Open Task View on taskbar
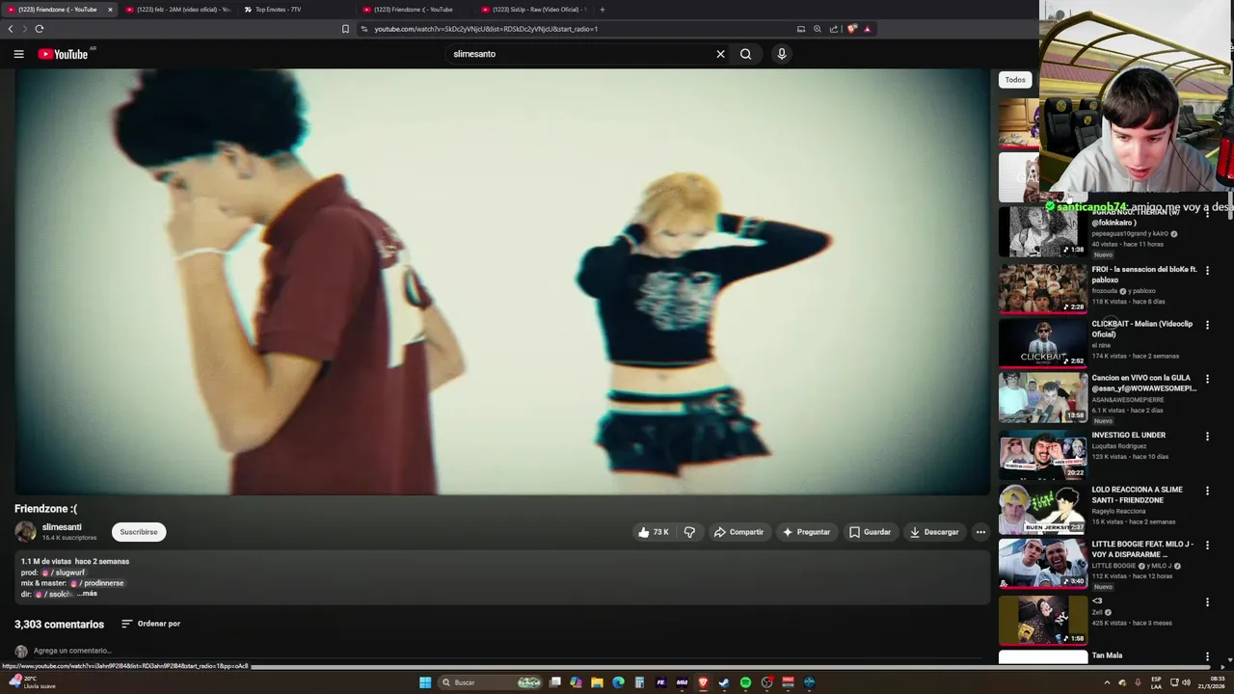The height and width of the screenshot is (694, 1234). tap(554, 682)
